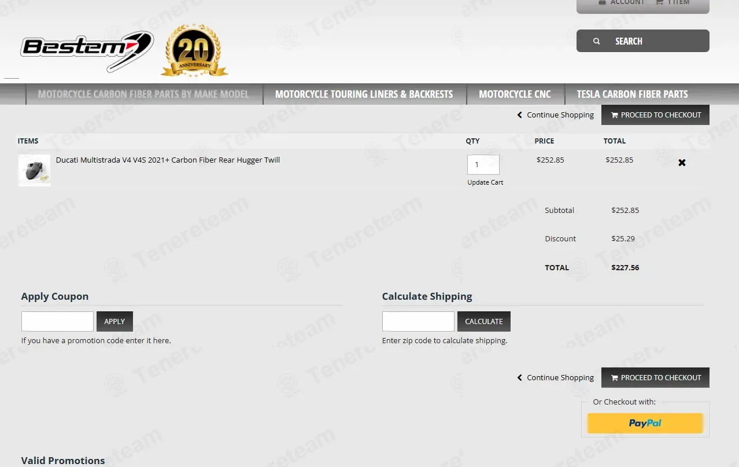
Task: Click the Calculate shipping button
Action: [484, 321]
